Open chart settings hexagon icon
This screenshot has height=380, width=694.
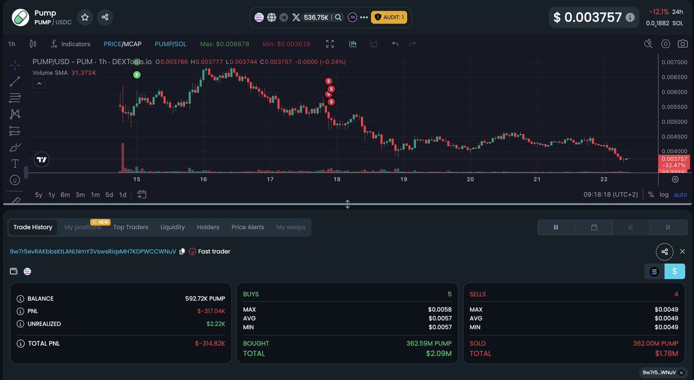[x=666, y=44]
